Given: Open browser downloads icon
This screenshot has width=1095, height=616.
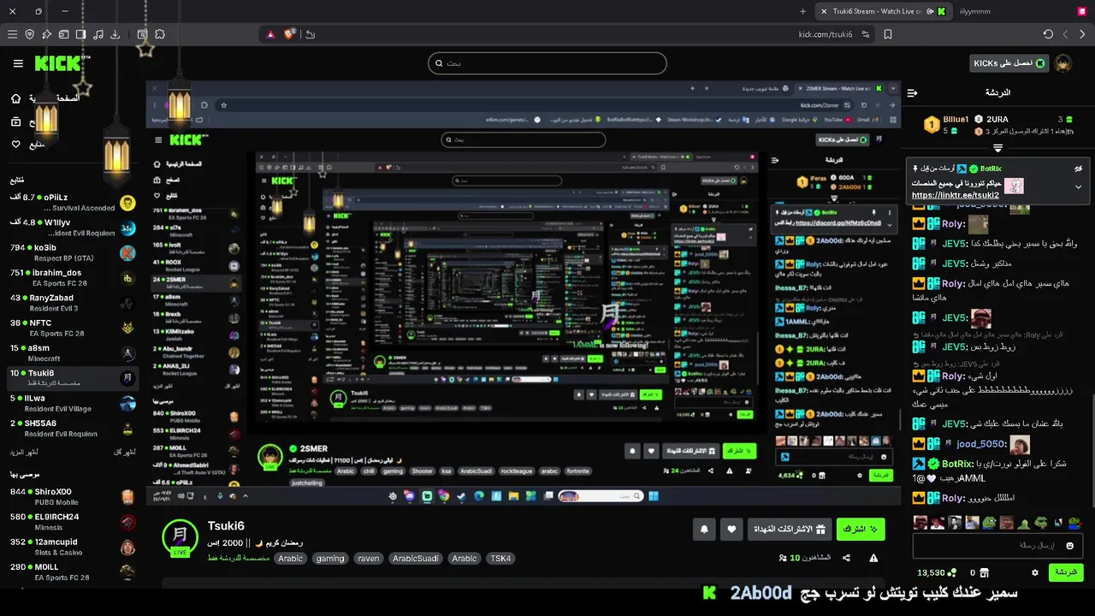Looking at the screenshot, I should (x=115, y=34).
